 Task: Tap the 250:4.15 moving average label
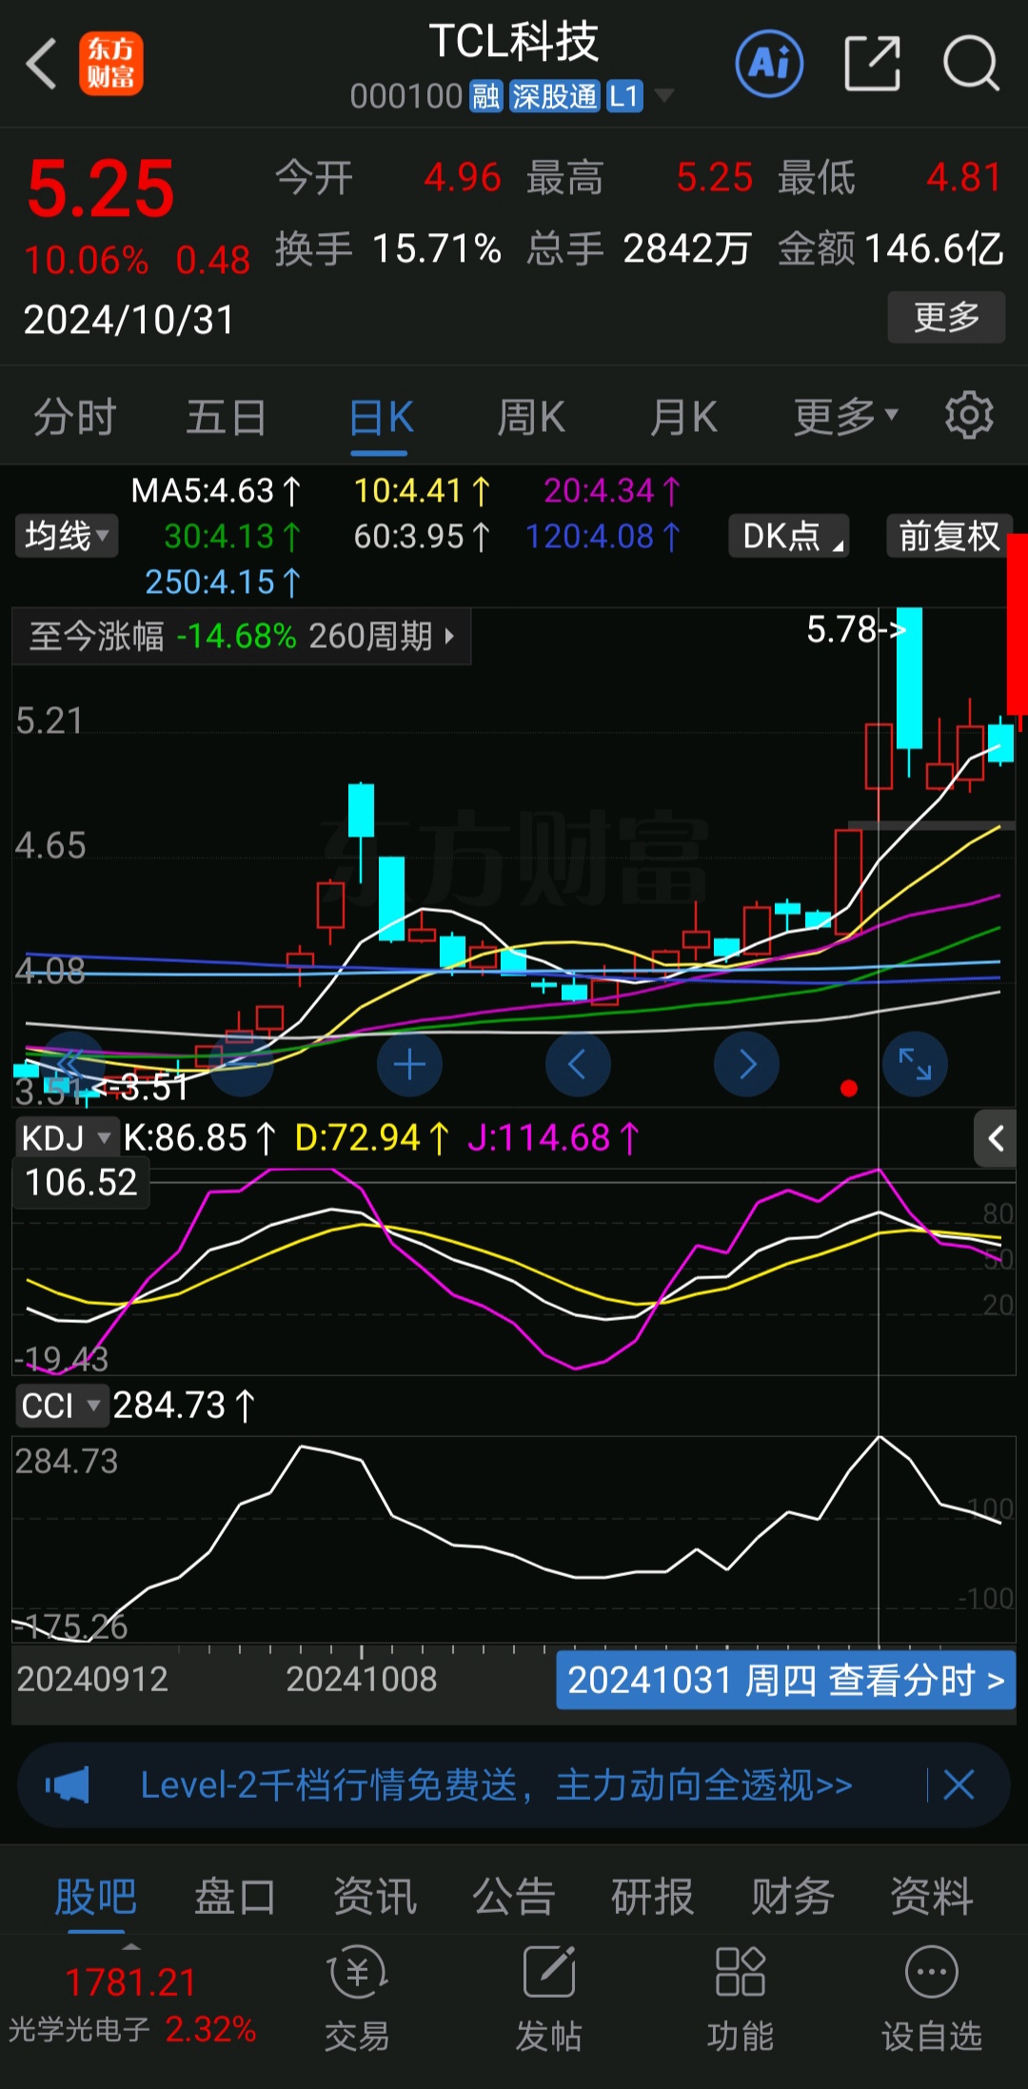click(222, 582)
